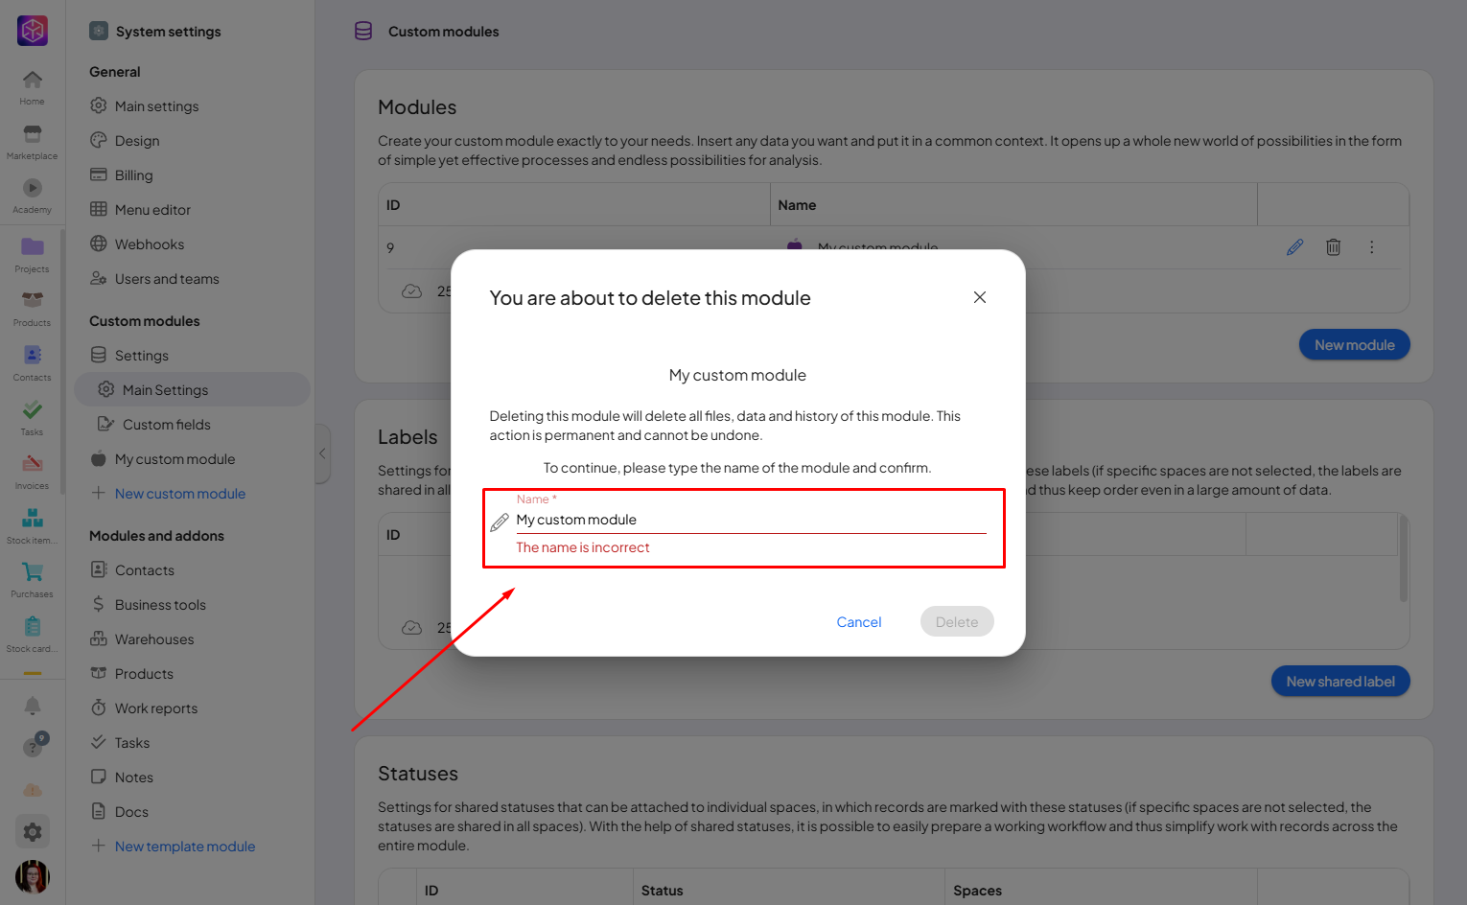Click Cancel in the delete dialog
The height and width of the screenshot is (905, 1467).
pos(858,622)
